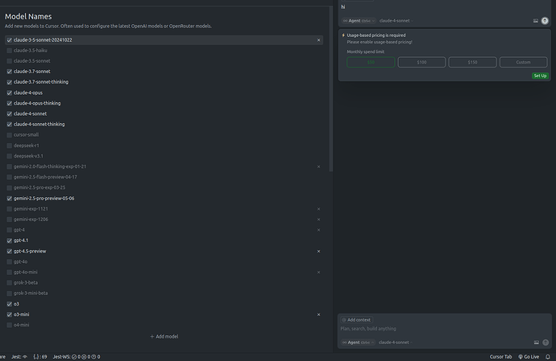Click the Model Names heading
This screenshot has width=556, height=361.
(28, 17)
